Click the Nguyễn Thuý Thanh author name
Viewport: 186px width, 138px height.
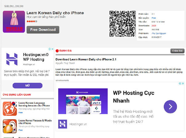pyautogui.click(x=65, y=63)
